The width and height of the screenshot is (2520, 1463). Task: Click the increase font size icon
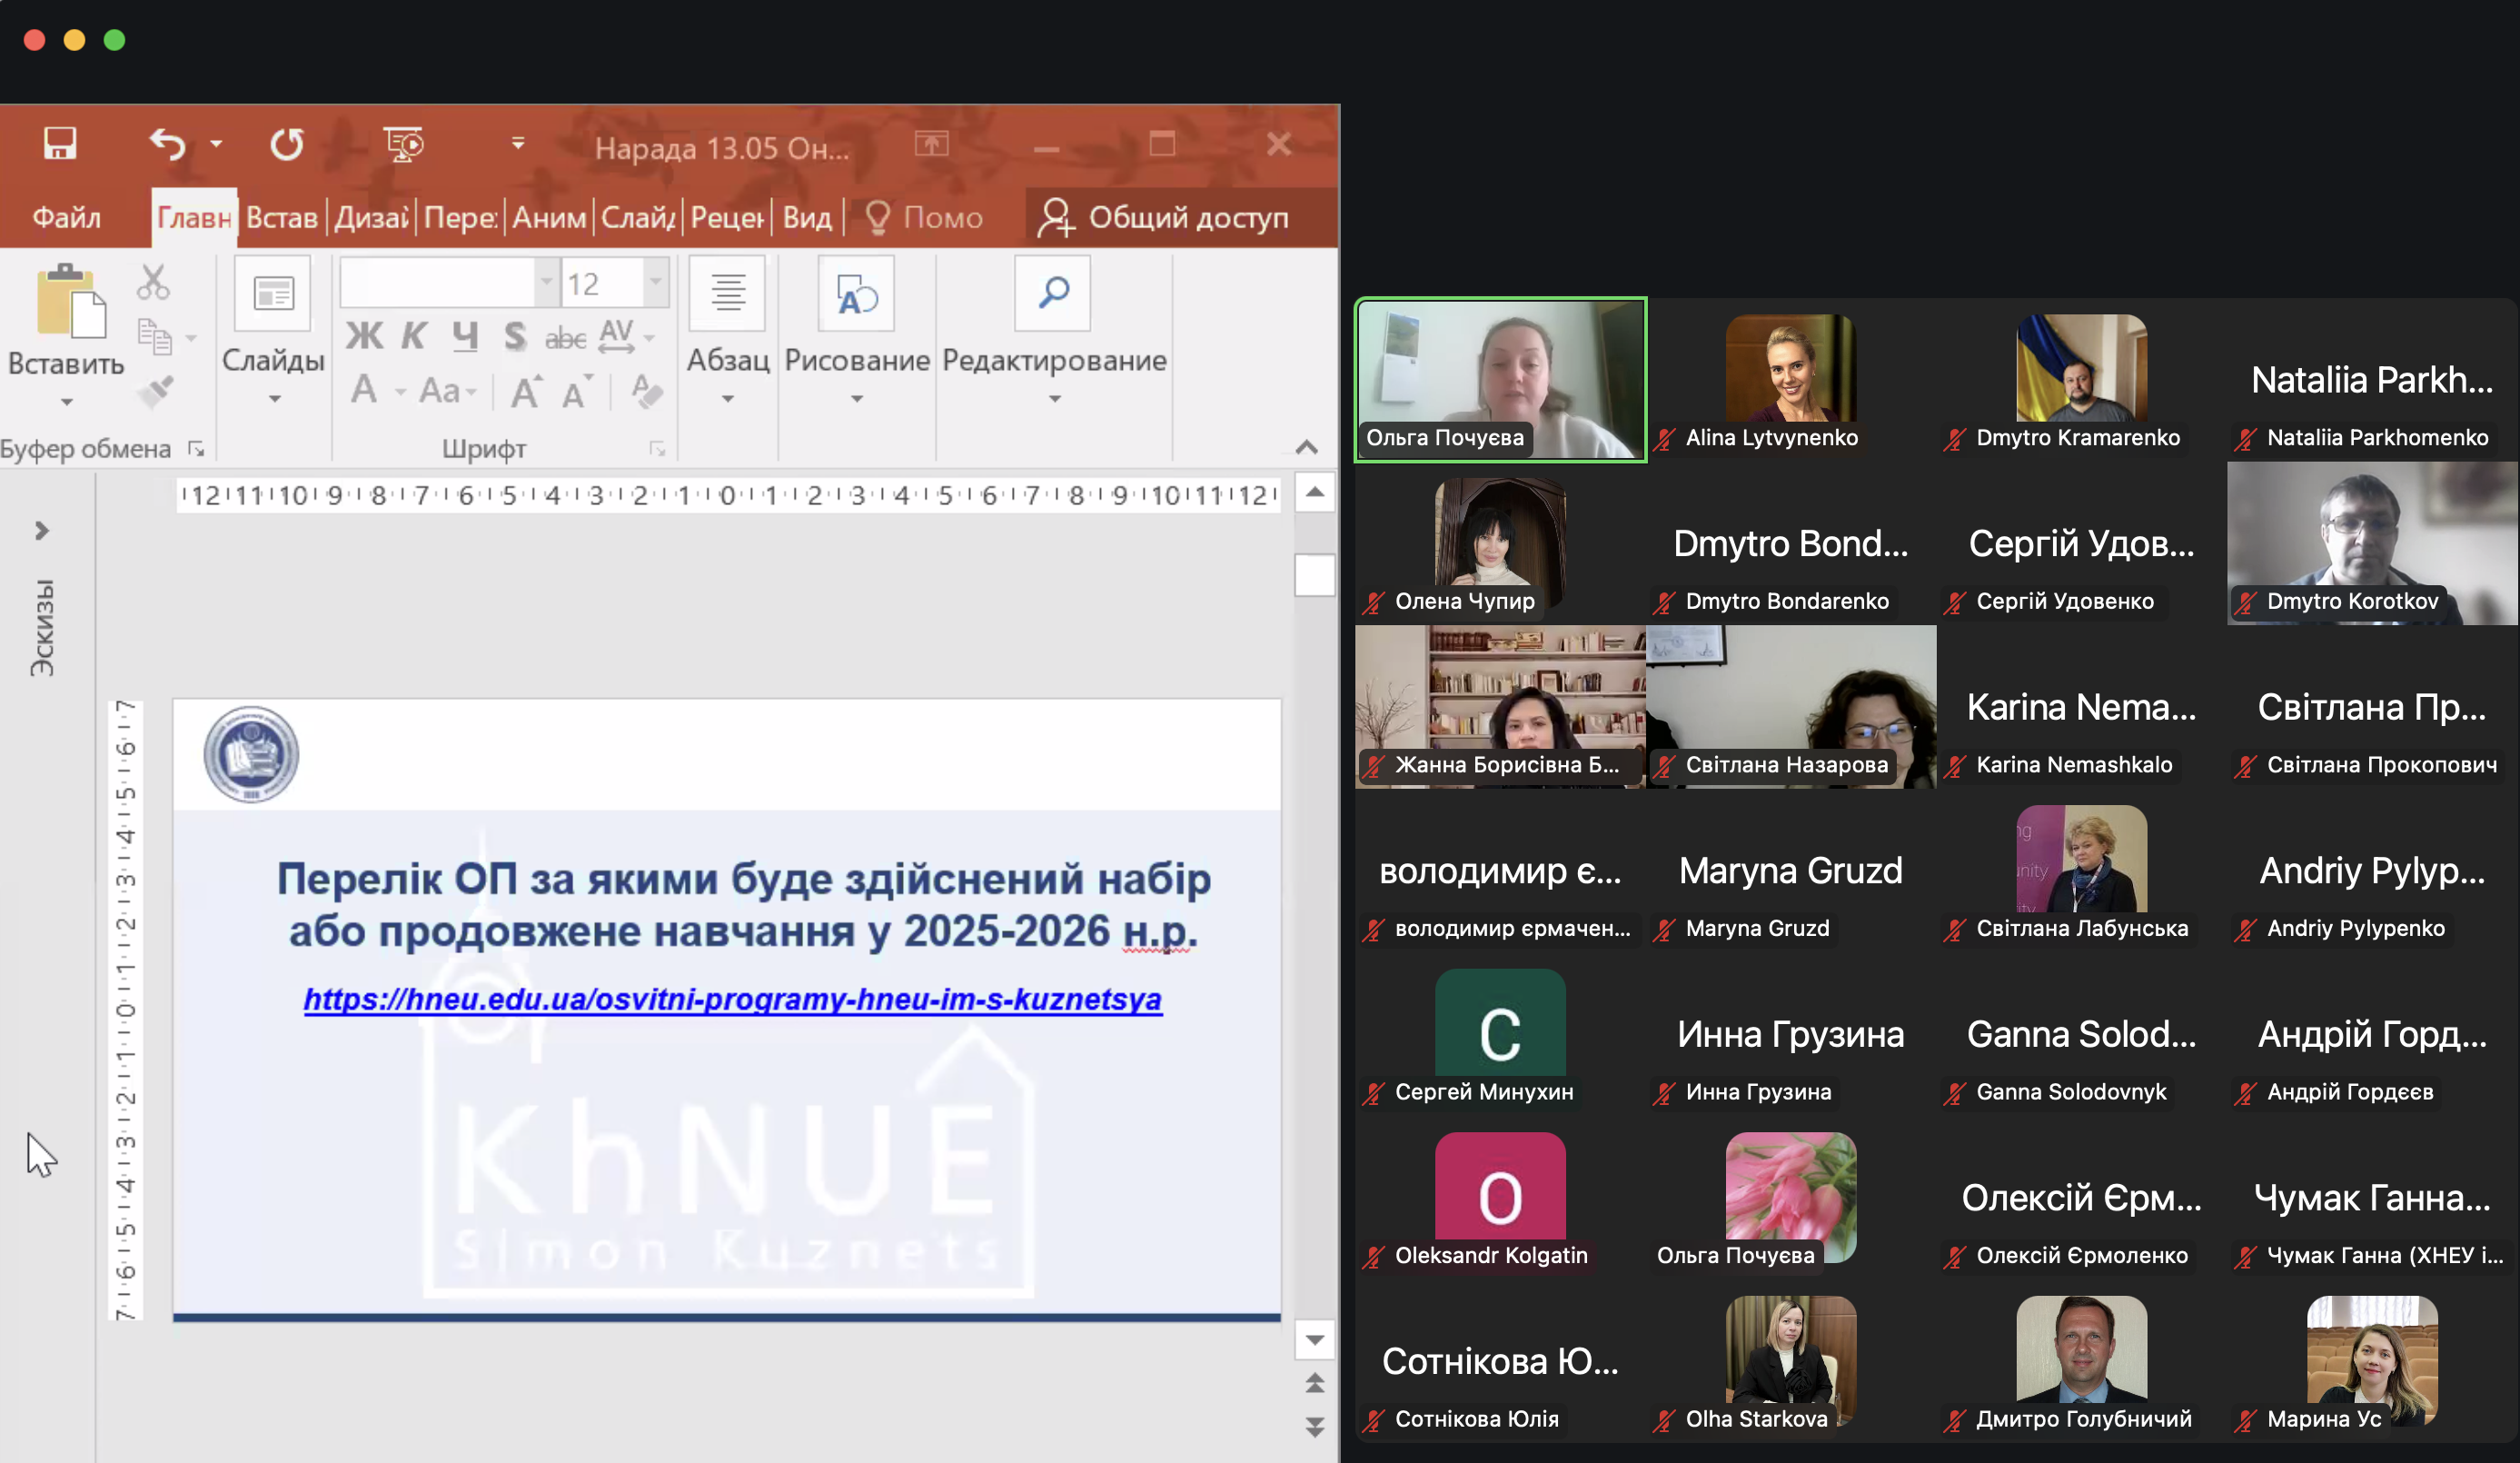coord(526,392)
